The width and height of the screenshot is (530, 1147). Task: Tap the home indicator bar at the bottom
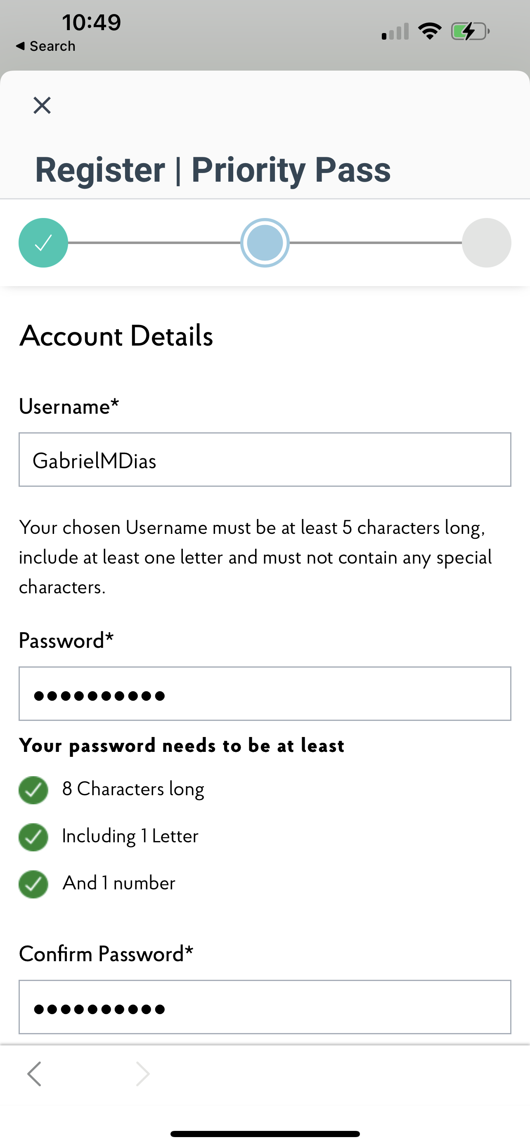[265, 1134]
